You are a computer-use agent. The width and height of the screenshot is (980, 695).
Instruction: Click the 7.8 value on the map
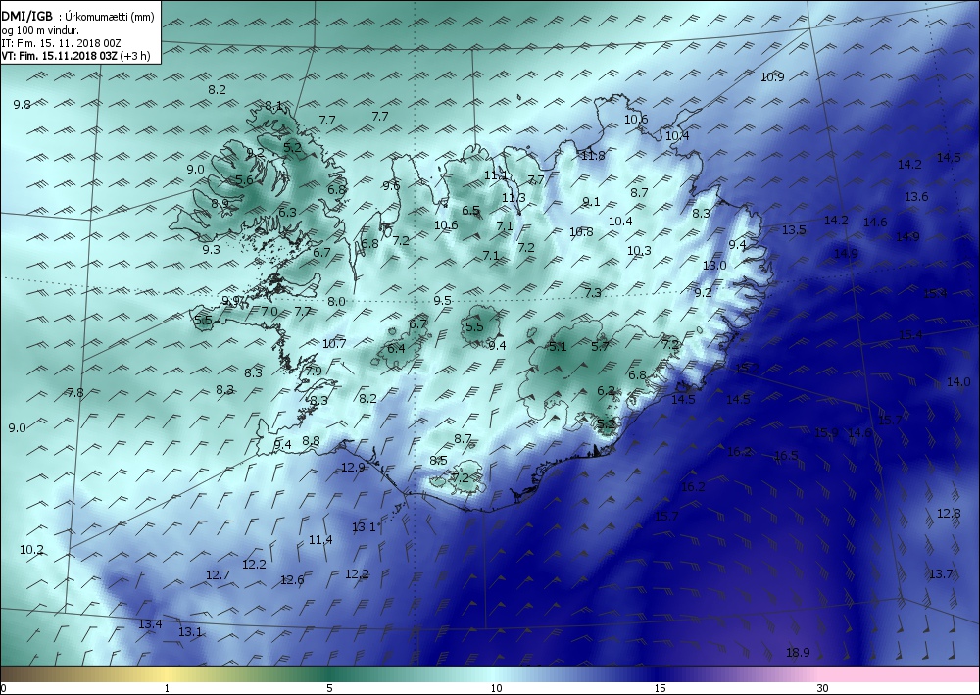pyautogui.click(x=75, y=392)
